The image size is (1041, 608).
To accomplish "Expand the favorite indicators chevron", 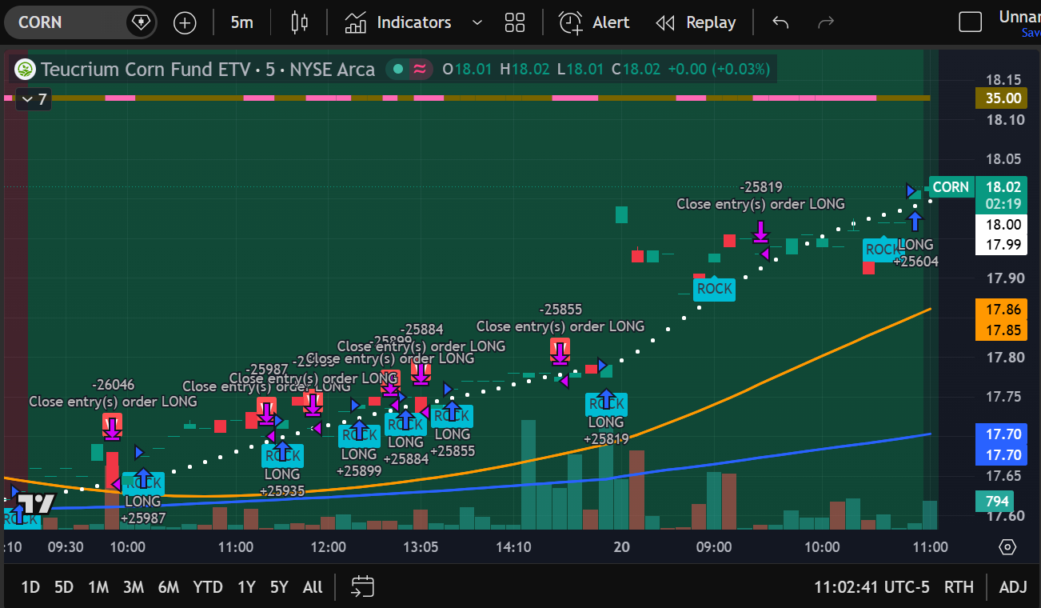I will click(x=477, y=22).
